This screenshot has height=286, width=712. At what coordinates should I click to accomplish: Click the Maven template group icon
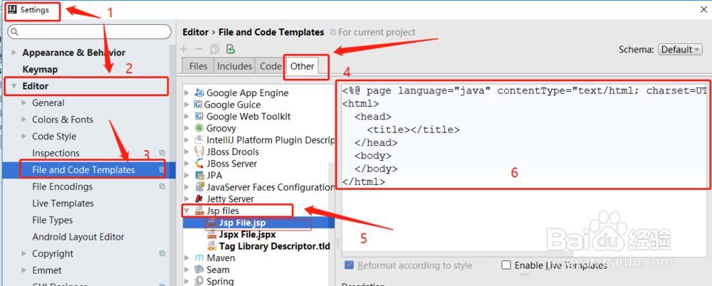[x=198, y=258]
